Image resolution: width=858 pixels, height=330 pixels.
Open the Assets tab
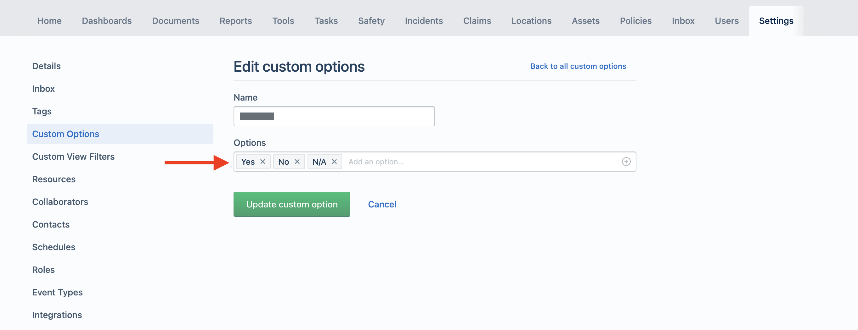585,21
